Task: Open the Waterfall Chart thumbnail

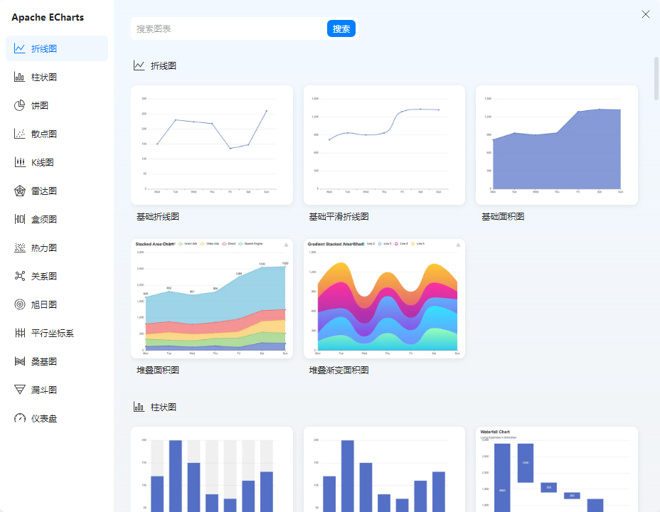Action: tap(556, 469)
